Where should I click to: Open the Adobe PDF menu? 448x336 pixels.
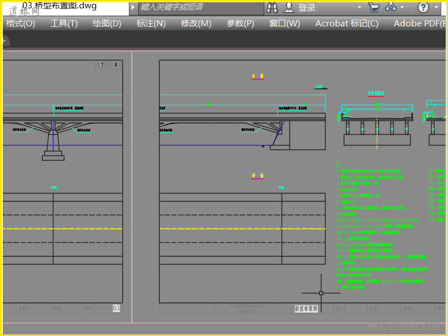click(x=419, y=24)
